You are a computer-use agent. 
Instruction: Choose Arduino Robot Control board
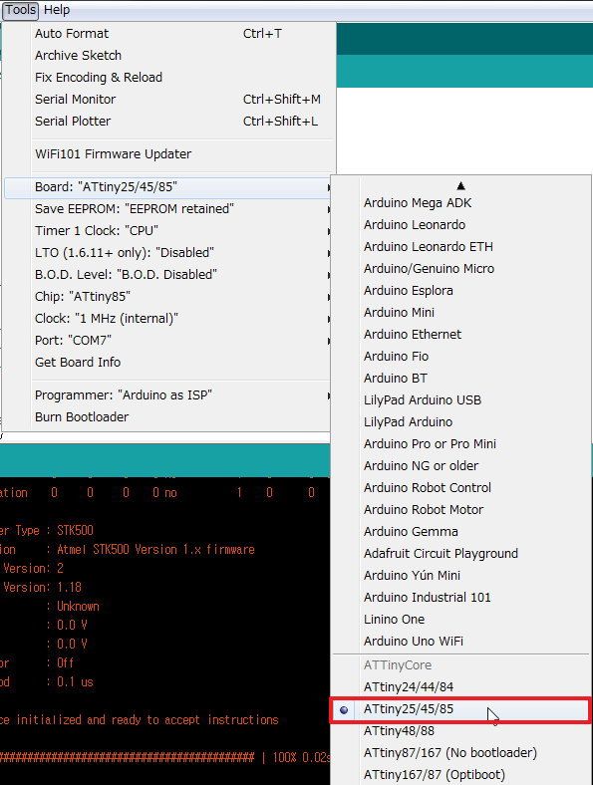point(461,487)
